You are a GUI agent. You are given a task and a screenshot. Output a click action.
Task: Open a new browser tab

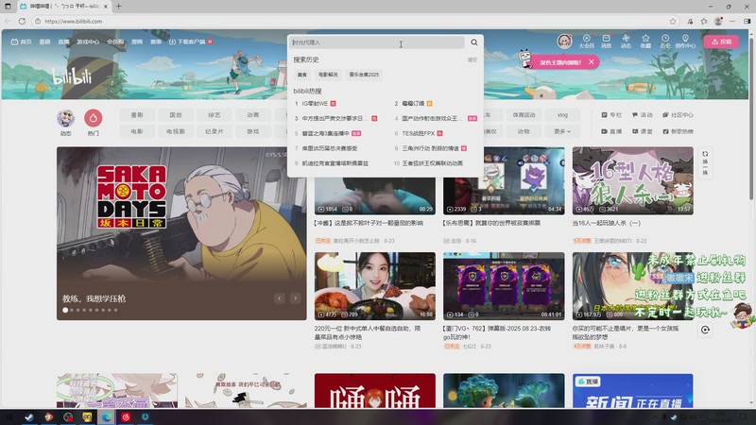[119, 7]
